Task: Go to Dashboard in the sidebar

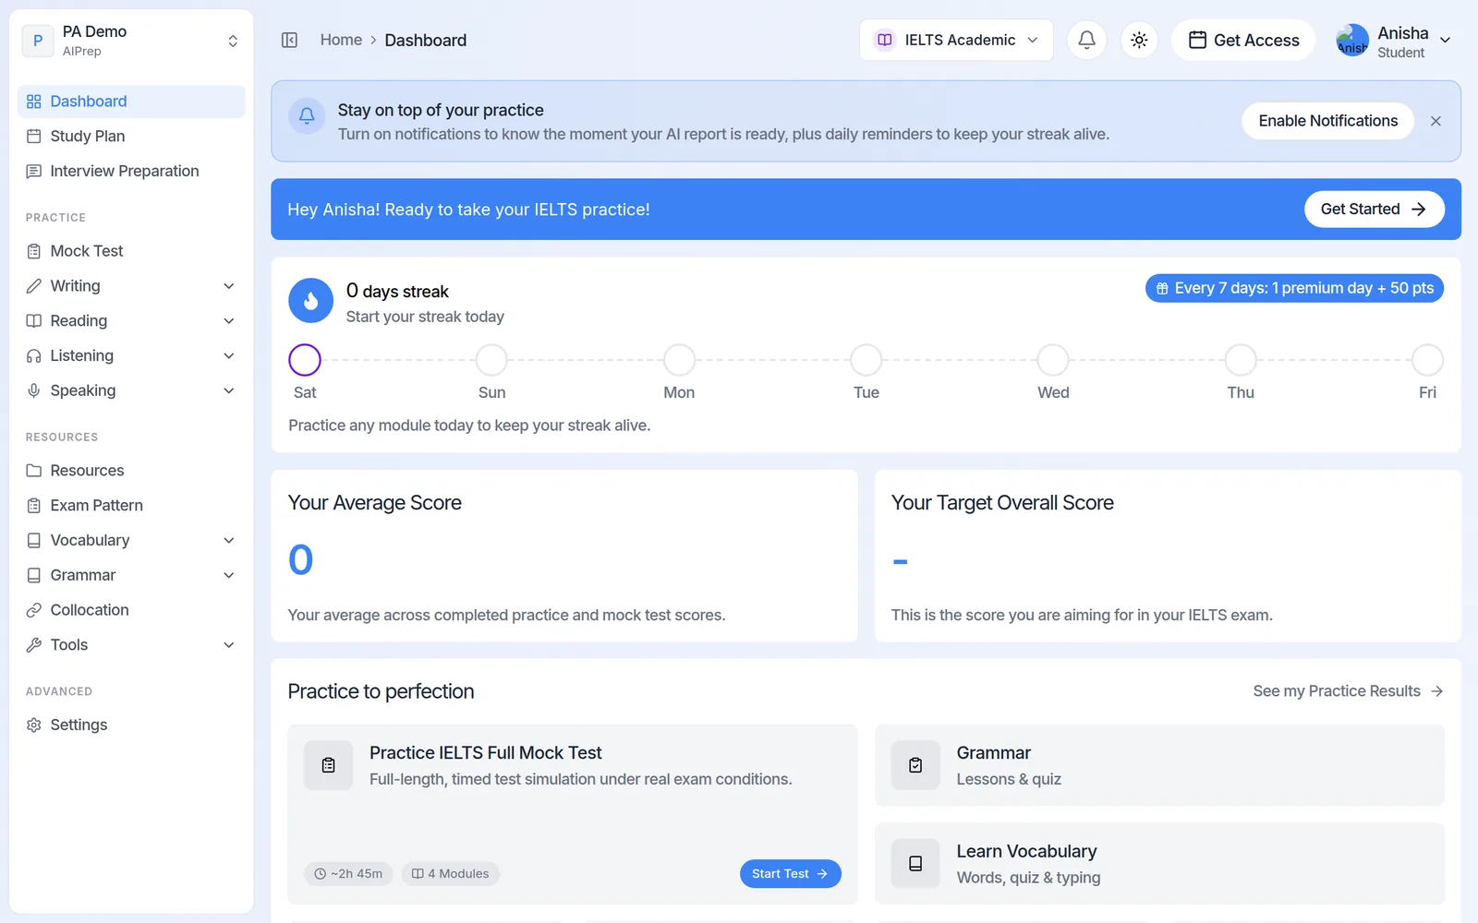Action: 131,102
